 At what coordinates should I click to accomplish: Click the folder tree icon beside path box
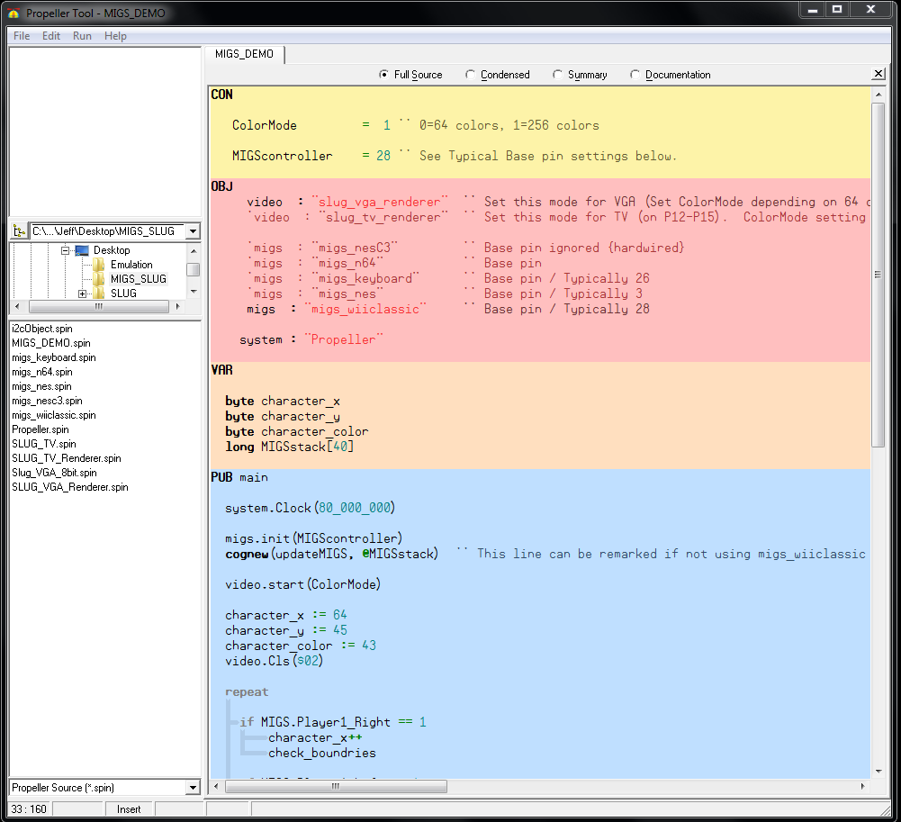point(19,231)
